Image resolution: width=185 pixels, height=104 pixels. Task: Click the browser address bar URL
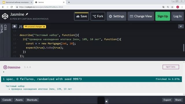click(x=41, y=7)
